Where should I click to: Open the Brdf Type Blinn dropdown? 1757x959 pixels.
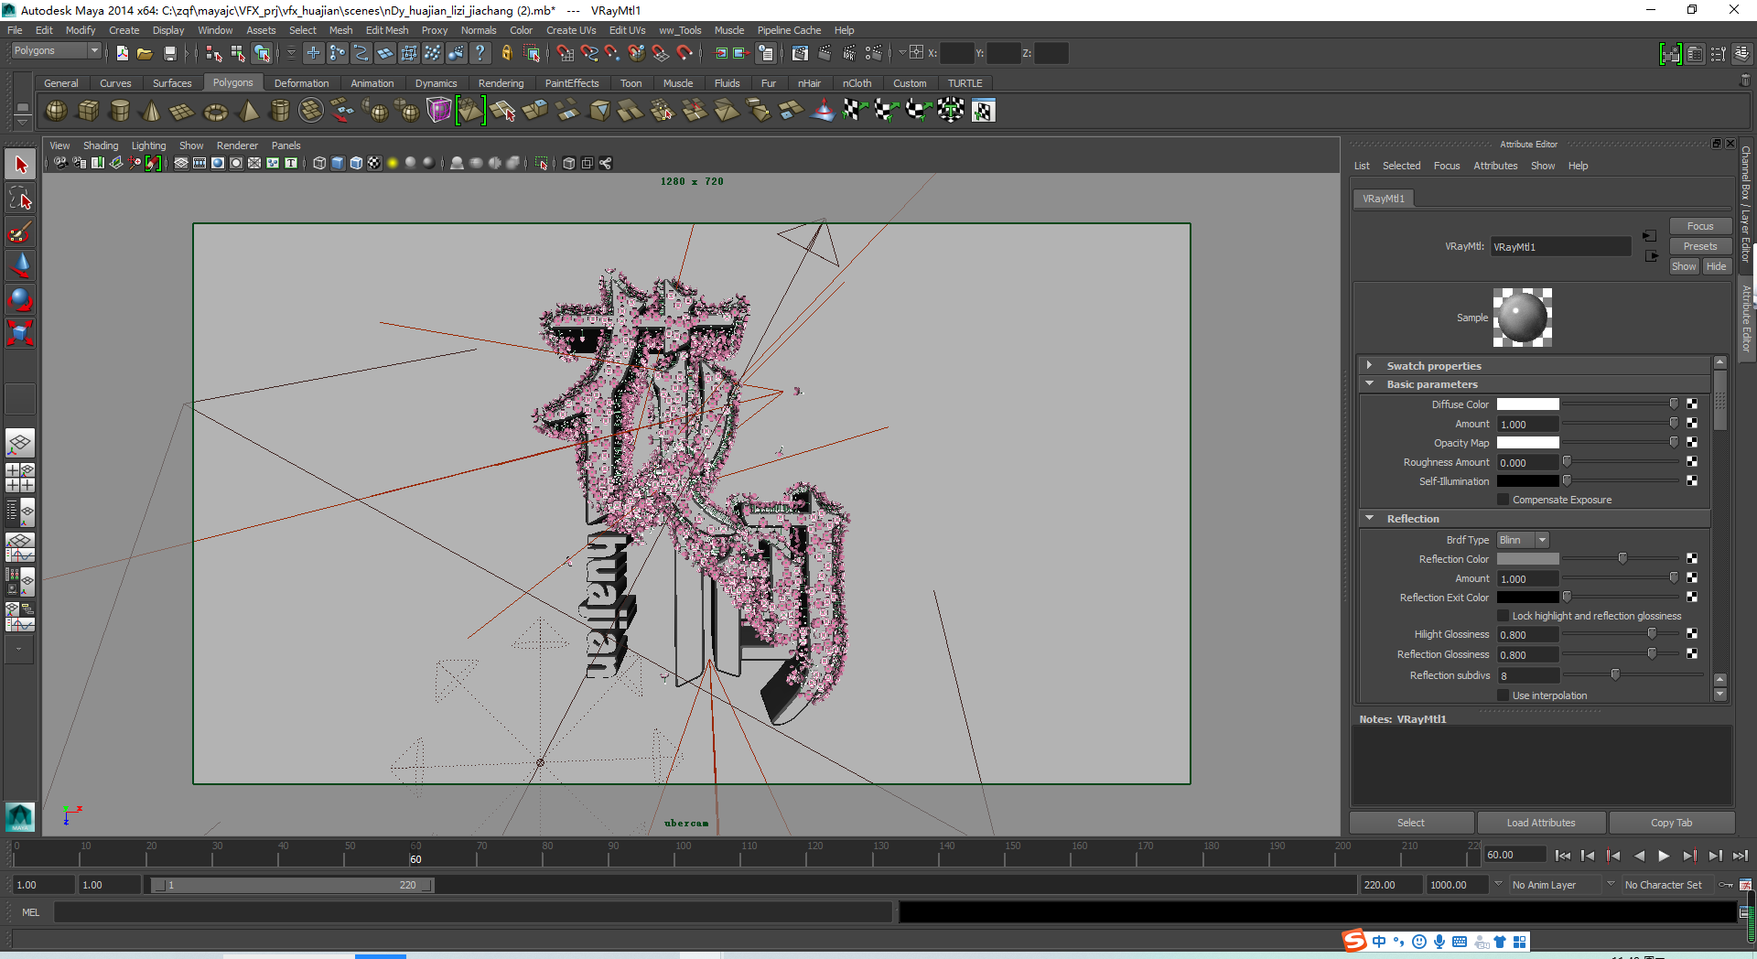coord(1523,540)
